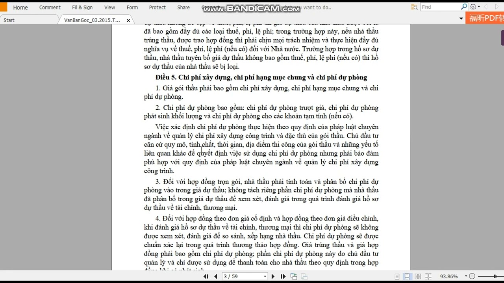The height and width of the screenshot is (283, 504).
Task: Click the zoom value 93.86%
Action: 449,276
